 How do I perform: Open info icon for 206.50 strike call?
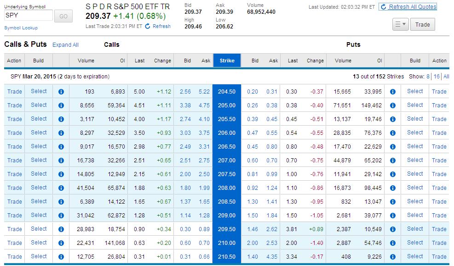click(61, 147)
